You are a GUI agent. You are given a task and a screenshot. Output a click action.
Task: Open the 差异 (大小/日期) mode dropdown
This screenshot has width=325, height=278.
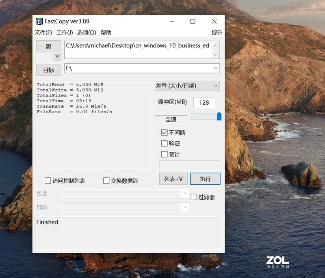(x=187, y=86)
